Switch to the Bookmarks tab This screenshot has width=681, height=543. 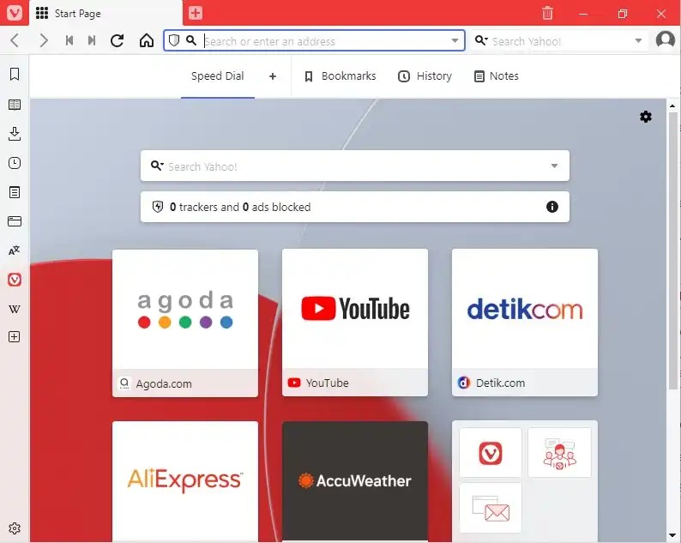pyautogui.click(x=340, y=76)
